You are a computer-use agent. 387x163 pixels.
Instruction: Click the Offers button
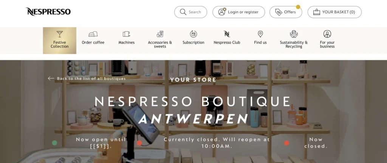click(x=286, y=12)
